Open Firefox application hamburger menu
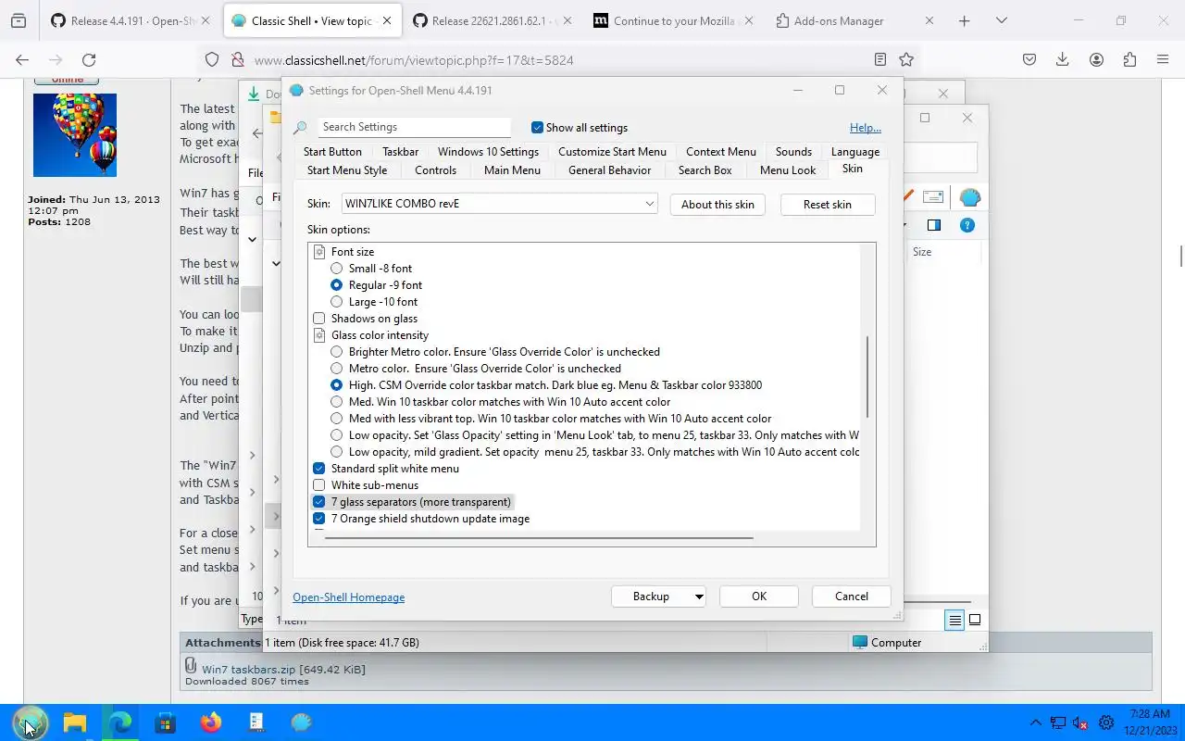The height and width of the screenshot is (741, 1185). tap(1163, 59)
